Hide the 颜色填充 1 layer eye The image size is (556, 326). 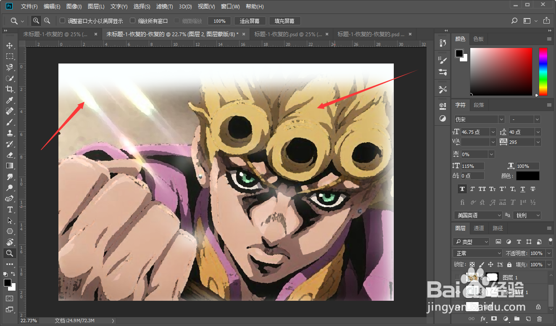pos(458,292)
